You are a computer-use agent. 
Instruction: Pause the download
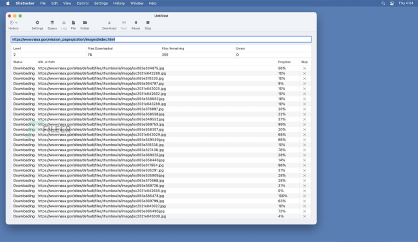coord(135,25)
